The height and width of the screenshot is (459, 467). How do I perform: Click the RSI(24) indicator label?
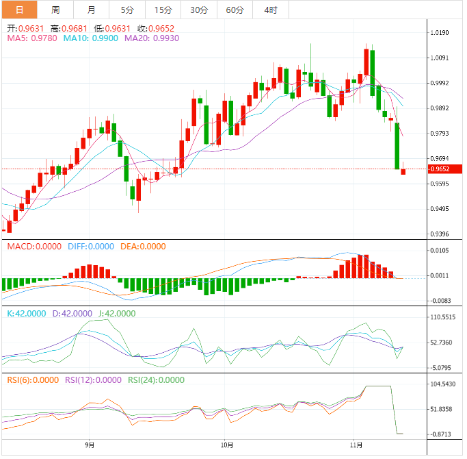157,380
